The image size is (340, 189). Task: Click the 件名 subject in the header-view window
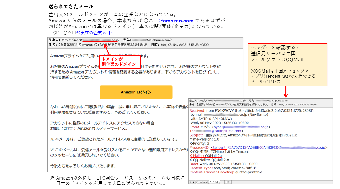pyautogui.click(x=232, y=104)
